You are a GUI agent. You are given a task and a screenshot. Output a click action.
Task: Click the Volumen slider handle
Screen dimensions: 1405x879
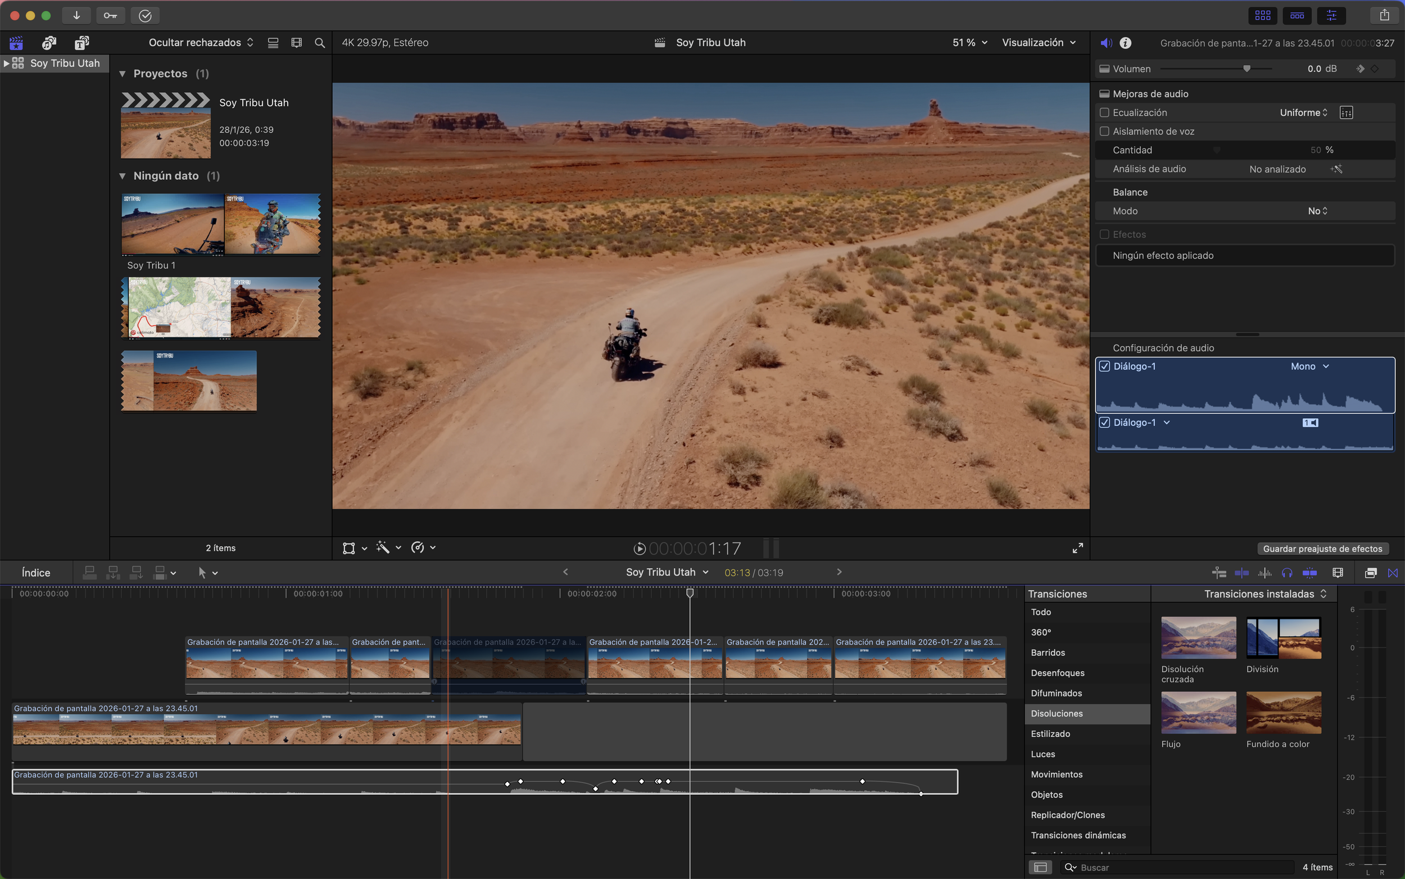(x=1247, y=69)
